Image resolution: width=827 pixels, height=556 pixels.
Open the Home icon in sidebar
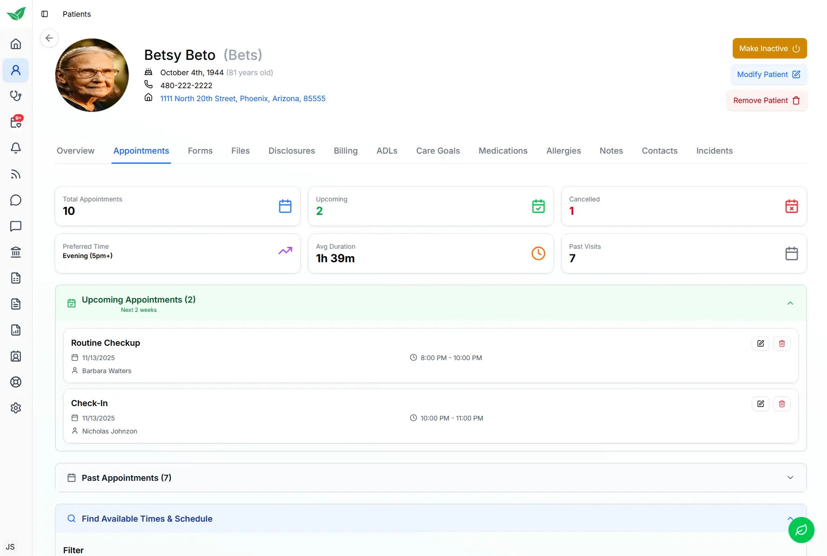tap(16, 44)
